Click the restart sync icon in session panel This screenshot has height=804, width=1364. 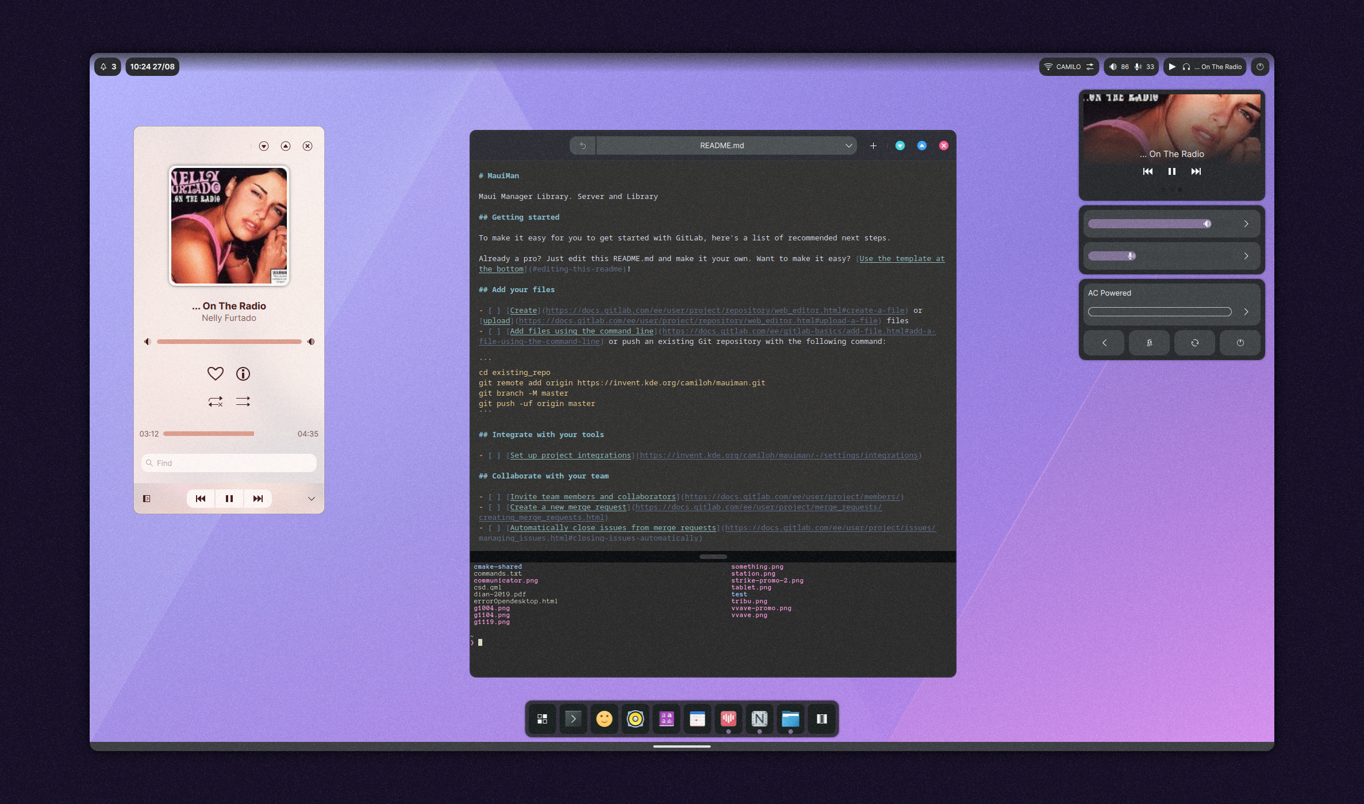1195,343
